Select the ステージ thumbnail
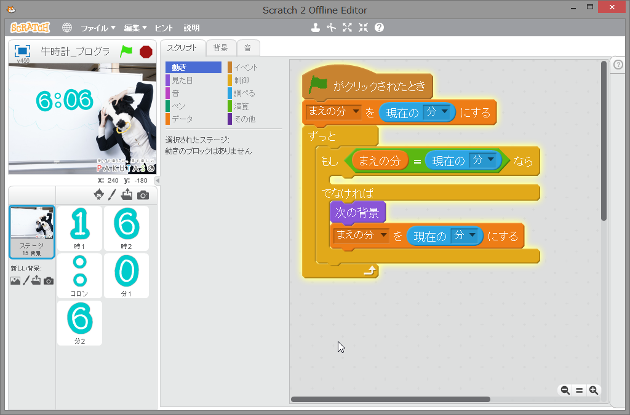 (32, 232)
